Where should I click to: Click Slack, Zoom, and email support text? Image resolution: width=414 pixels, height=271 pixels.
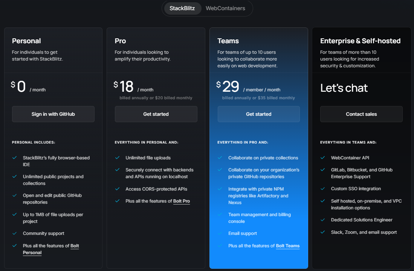[364, 232]
